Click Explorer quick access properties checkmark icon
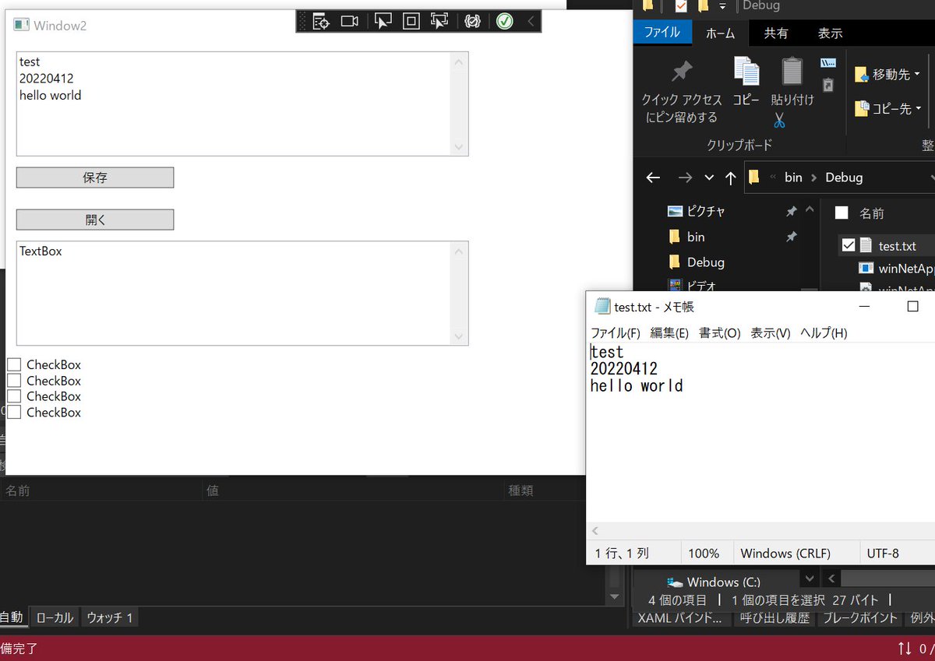Image resolution: width=935 pixels, height=661 pixels. (x=681, y=6)
